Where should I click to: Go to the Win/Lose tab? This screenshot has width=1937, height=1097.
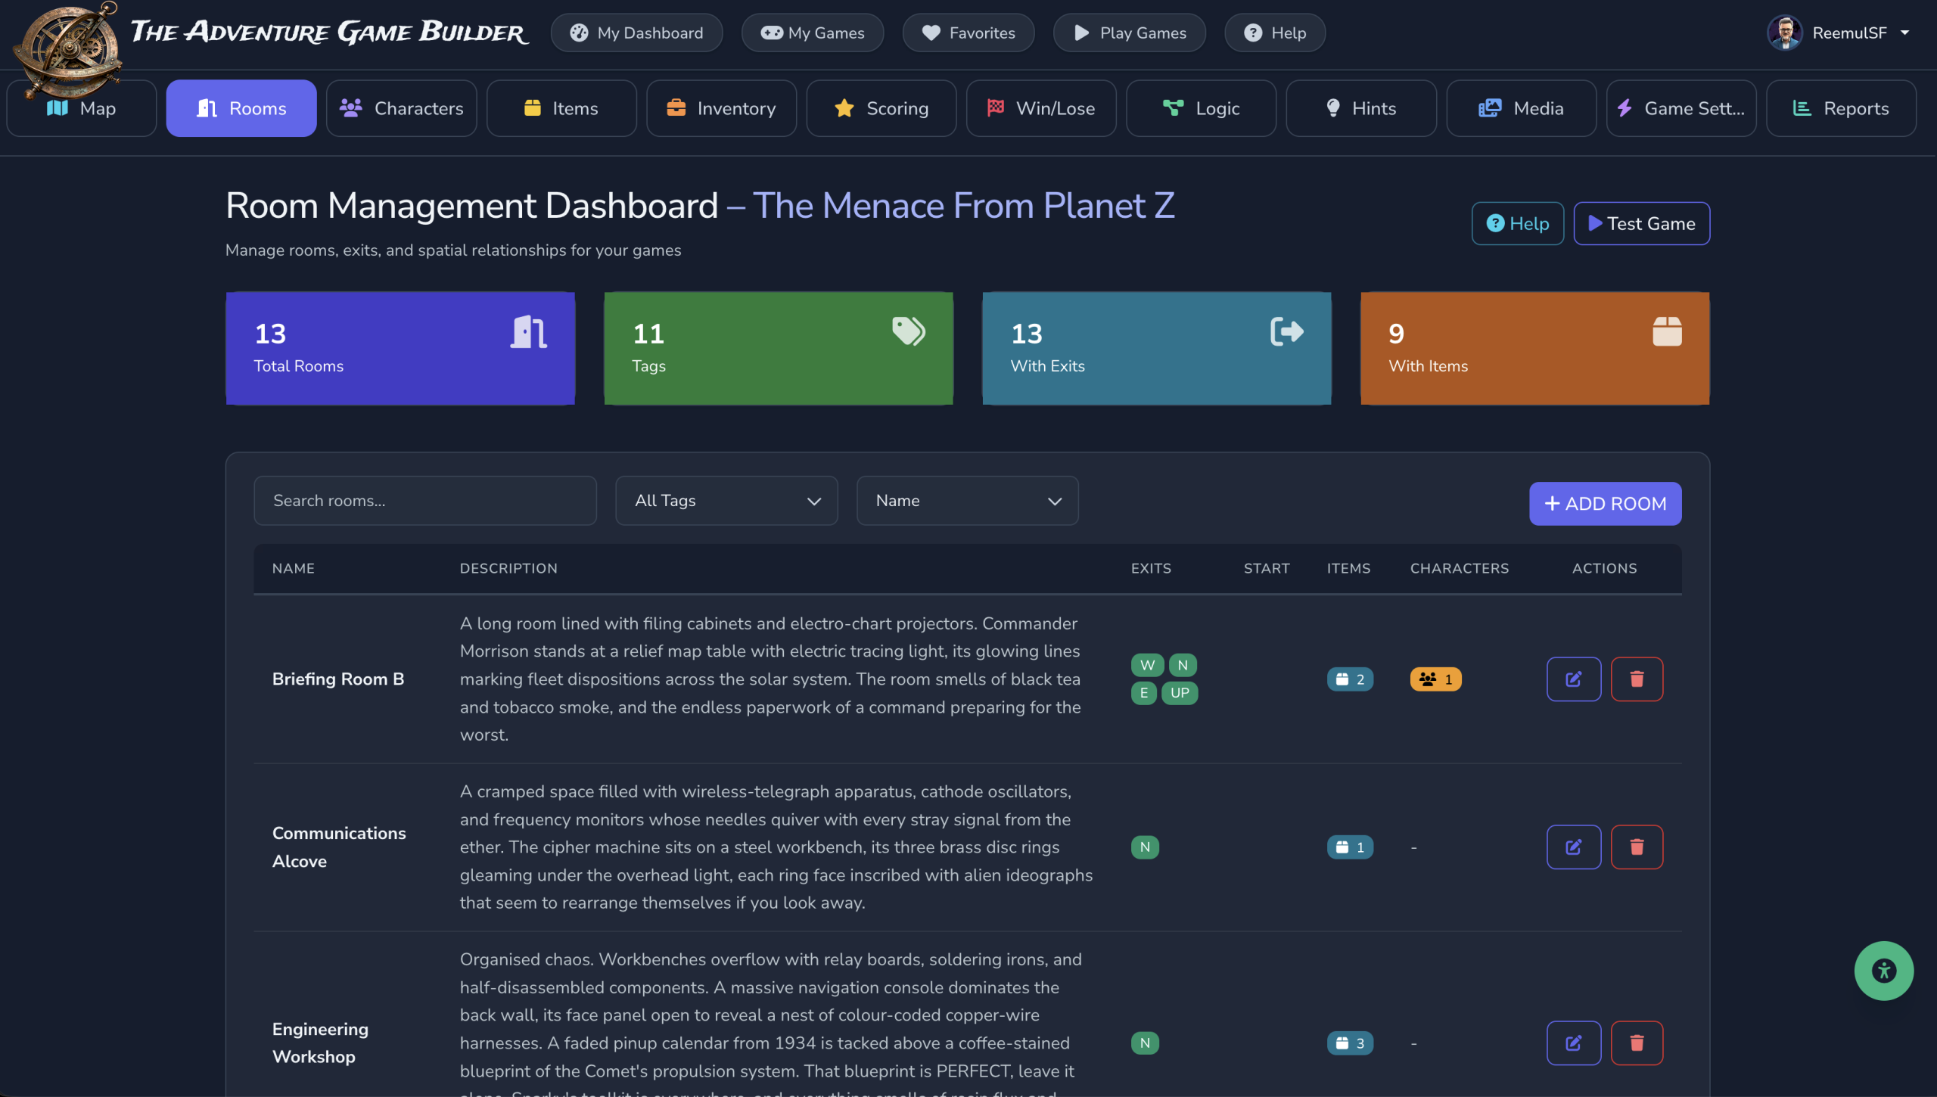click(x=1040, y=108)
